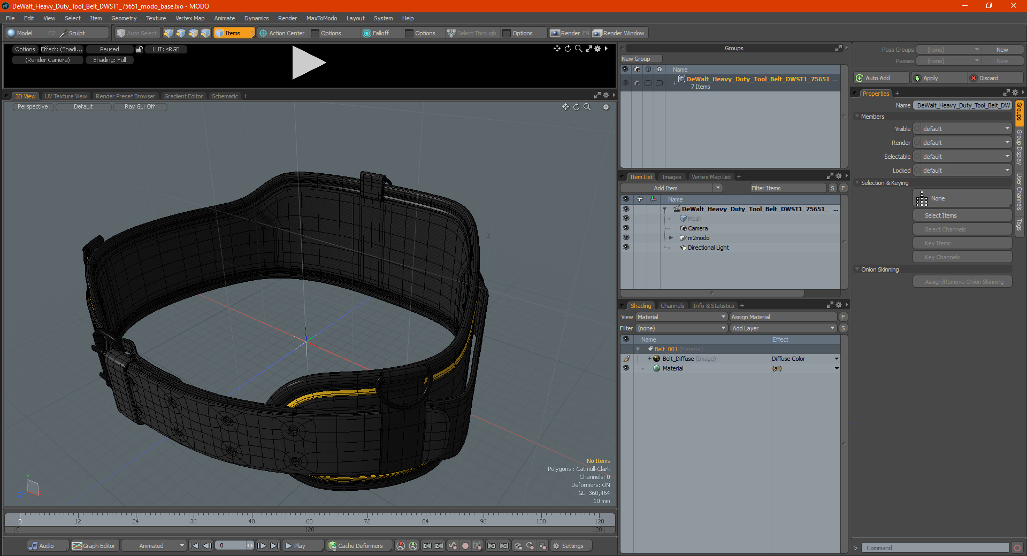Click Ray GL: Off button
Viewport: 1027px width, 556px height.
(140, 107)
